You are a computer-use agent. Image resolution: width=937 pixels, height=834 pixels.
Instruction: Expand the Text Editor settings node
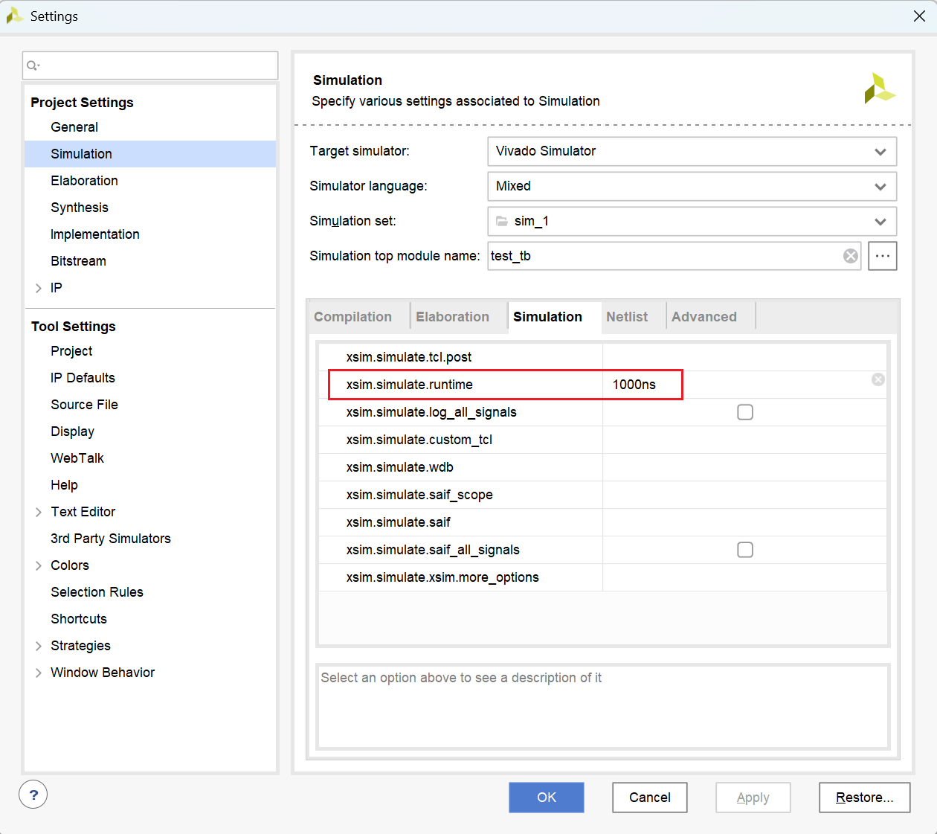click(x=39, y=512)
